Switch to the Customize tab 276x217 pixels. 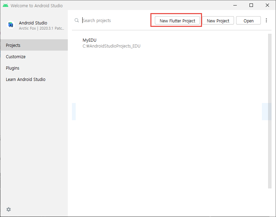[x=34, y=56]
